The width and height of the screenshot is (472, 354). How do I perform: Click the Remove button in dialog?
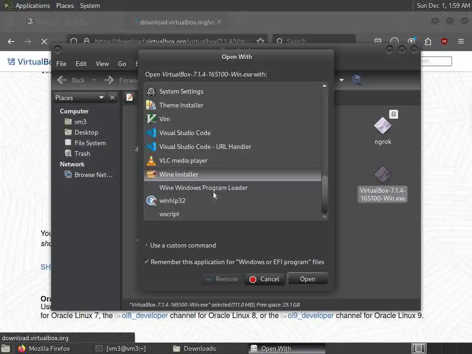click(222, 279)
